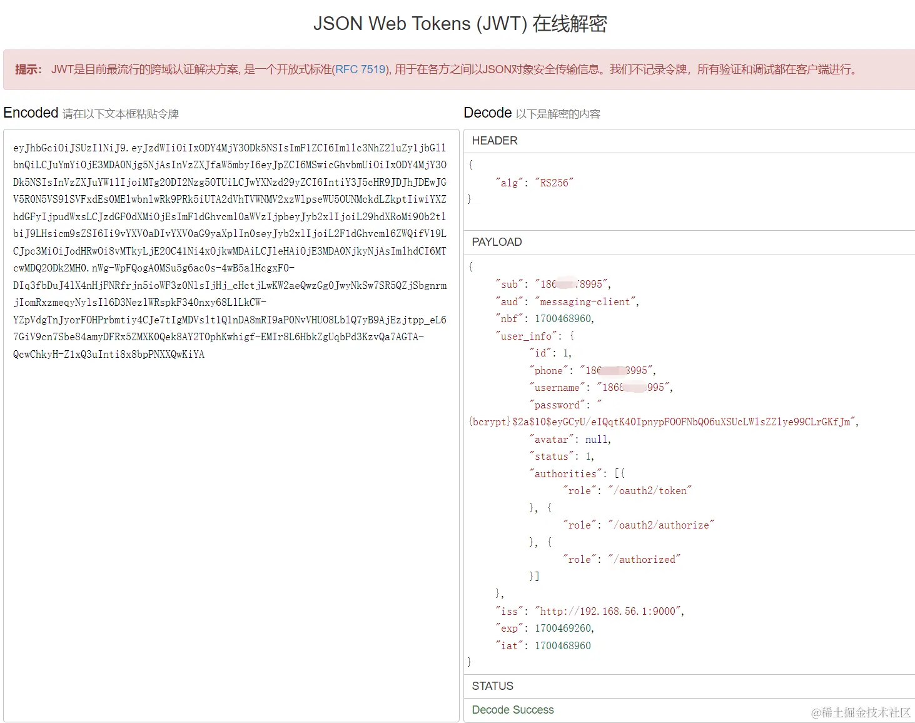
Task: Click the "username" line in user_info
Action: point(601,387)
